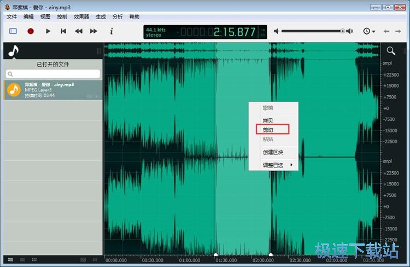Adjust the volume slider knob

[343, 31]
